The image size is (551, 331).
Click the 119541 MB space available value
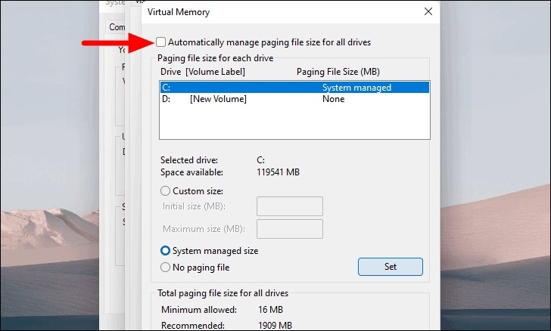point(279,172)
